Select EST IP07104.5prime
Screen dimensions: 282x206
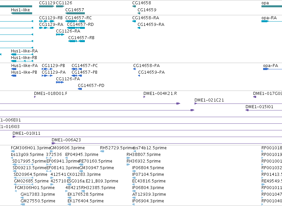coord(148,175)
